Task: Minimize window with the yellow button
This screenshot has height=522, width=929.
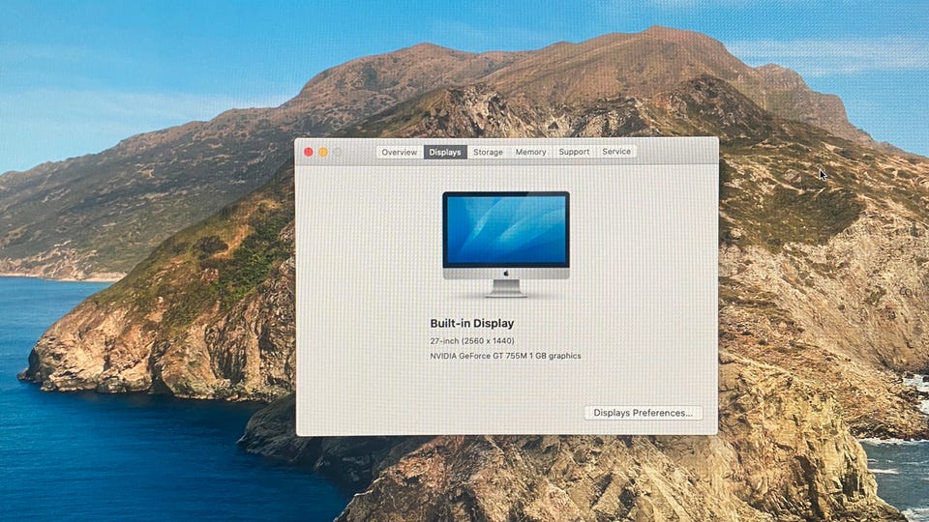Action: pyautogui.click(x=323, y=152)
